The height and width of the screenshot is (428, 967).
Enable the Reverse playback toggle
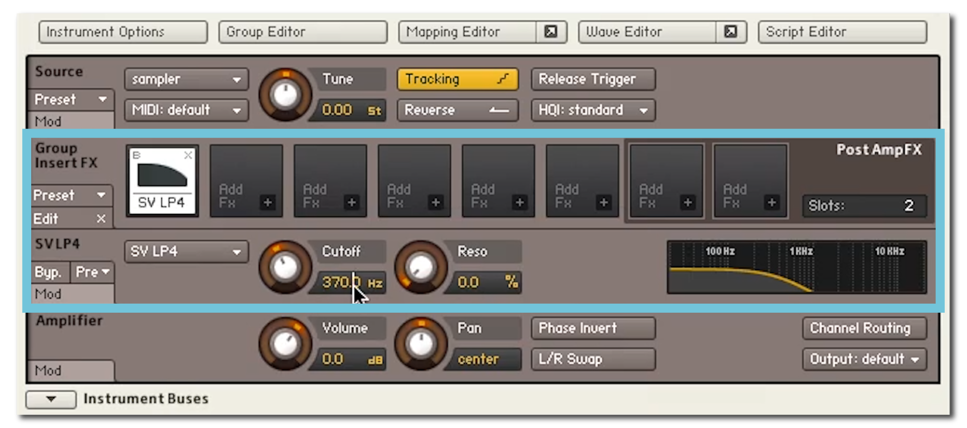[457, 110]
